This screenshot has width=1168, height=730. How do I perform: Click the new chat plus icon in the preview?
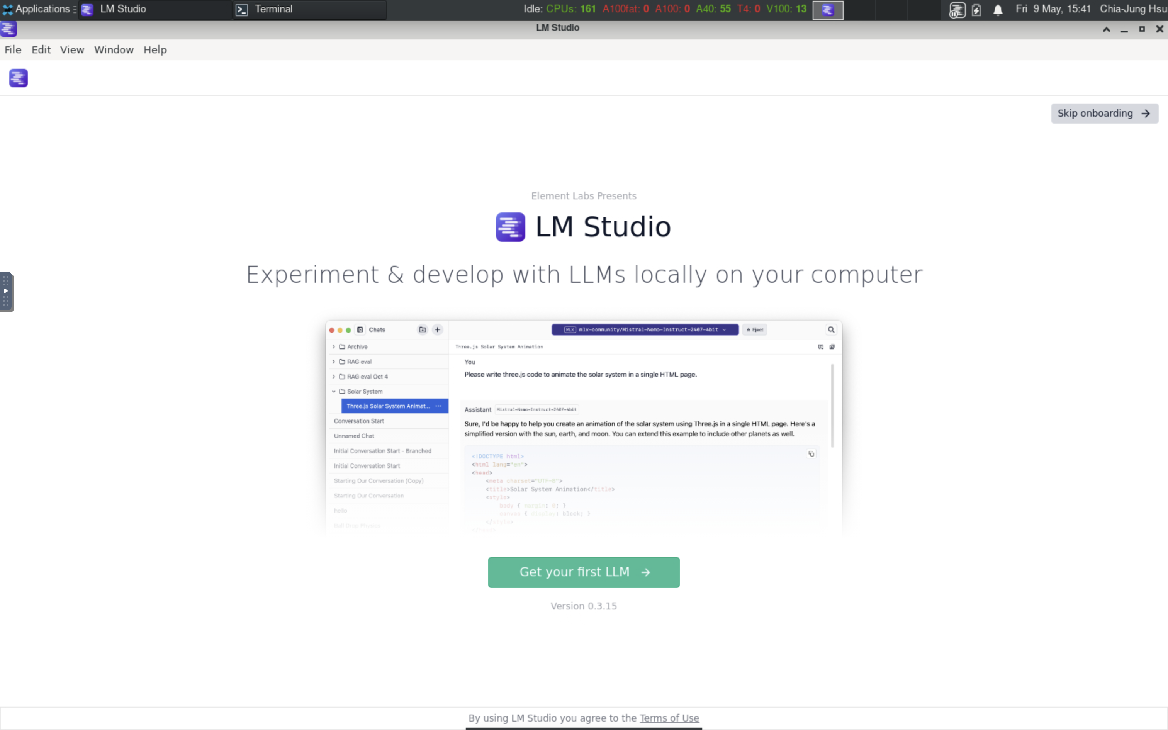point(437,330)
